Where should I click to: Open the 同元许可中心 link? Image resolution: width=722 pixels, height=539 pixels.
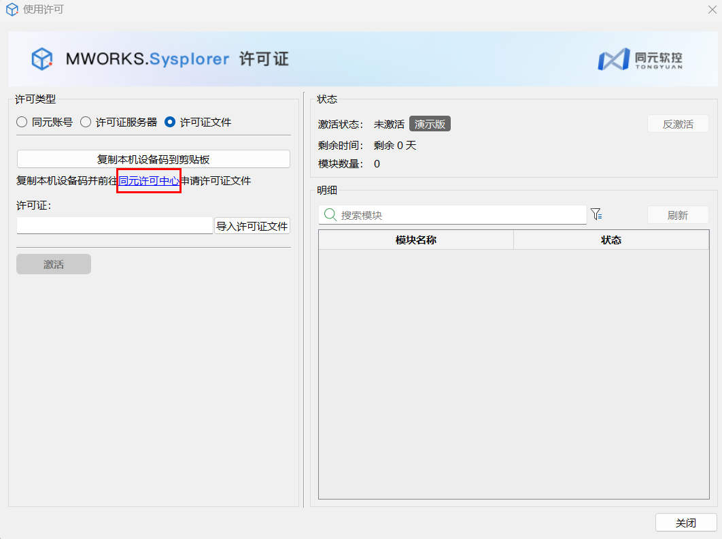pos(149,181)
